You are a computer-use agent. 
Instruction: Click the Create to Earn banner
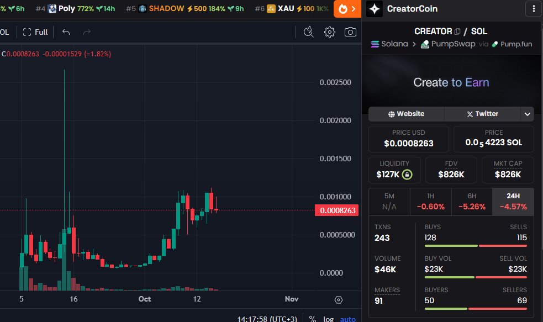pyautogui.click(x=451, y=82)
